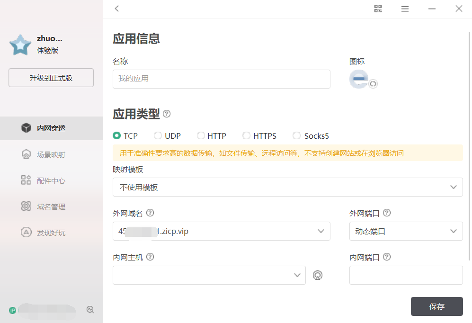
Task: Expand the 外网域名 zicp.vip dropdown
Action: click(x=221, y=231)
